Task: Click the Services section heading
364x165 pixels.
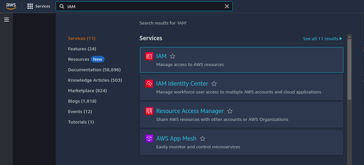Action: point(151,38)
